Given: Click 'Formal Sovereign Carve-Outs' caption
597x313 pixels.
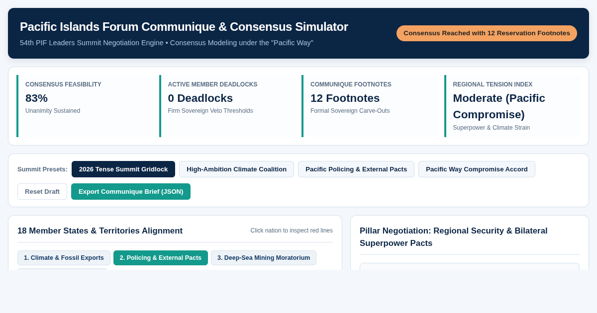Looking at the screenshot, I should coord(350,111).
